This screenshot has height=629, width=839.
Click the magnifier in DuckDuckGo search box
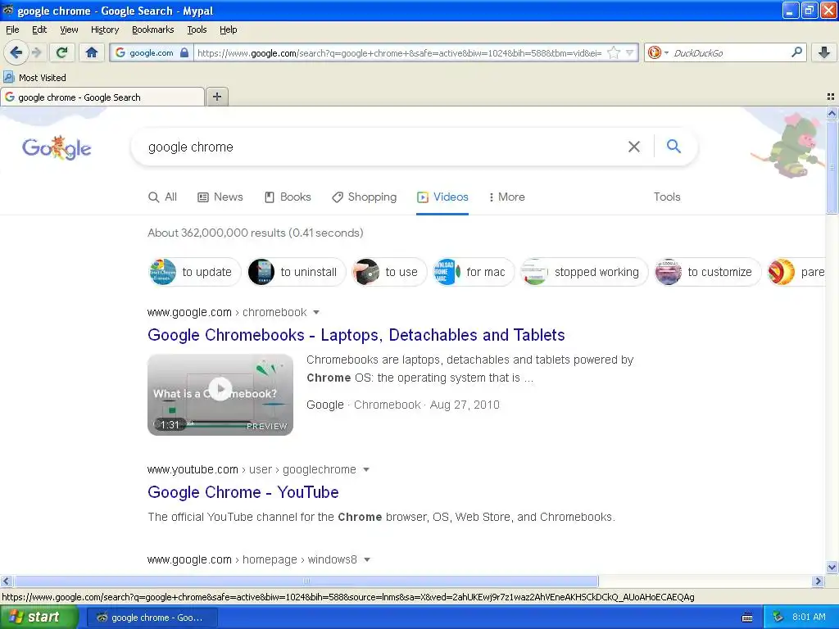(x=796, y=52)
